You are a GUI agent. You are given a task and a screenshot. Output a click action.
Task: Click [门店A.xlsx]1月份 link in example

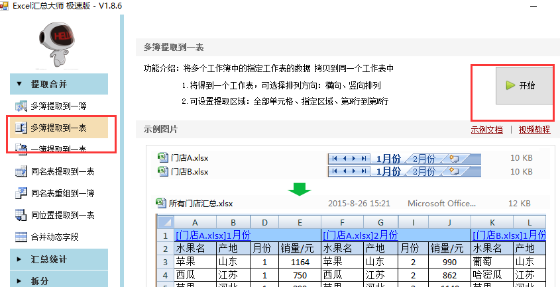coord(213,235)
